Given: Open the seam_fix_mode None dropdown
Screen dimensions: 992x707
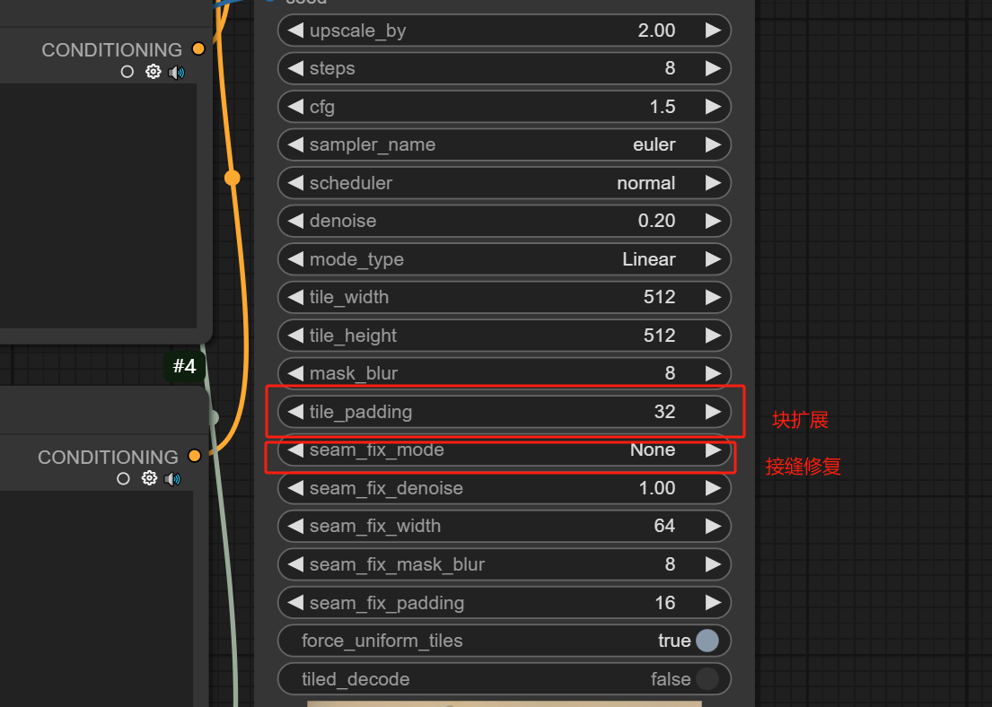Looking at the screenshot, I should coord(503,450).
